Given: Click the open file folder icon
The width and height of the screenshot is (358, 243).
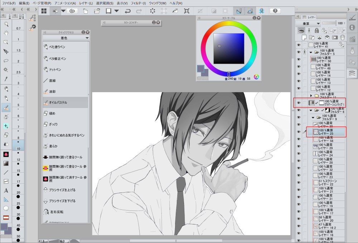Looking at the screenshot, I should [x=97, y=11].
